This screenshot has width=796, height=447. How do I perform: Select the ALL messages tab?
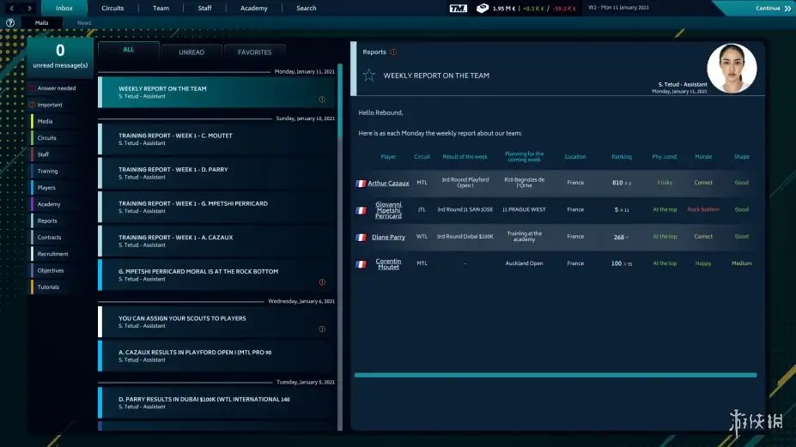tap(129, 50)
